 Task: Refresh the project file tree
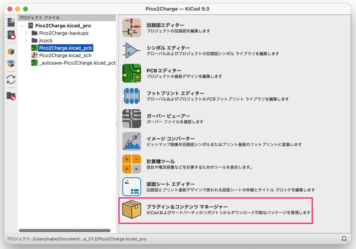[11, 79]
